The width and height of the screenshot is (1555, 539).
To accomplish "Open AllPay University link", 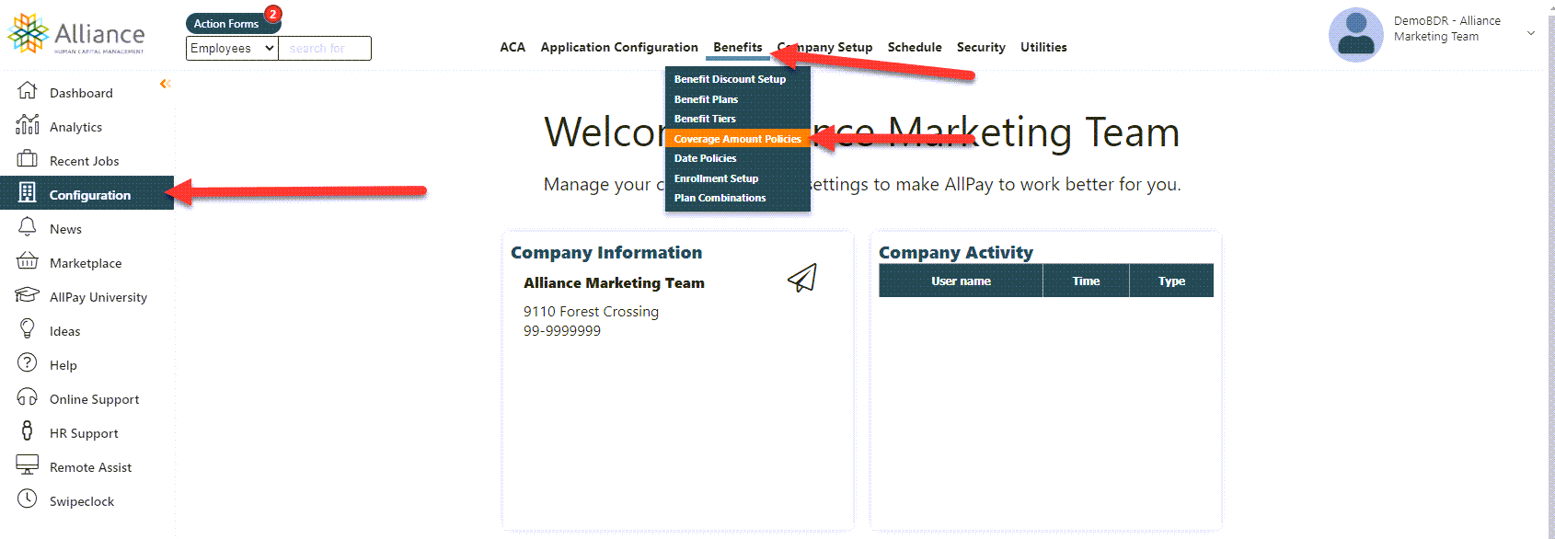I will [x=98, y=297].
